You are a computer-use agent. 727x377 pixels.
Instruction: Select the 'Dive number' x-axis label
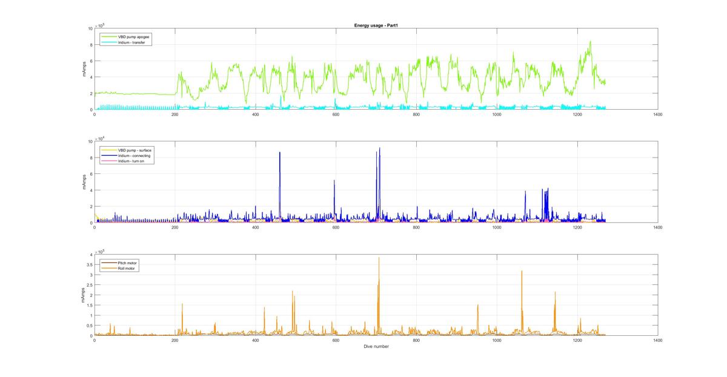(x=376, y=347)
